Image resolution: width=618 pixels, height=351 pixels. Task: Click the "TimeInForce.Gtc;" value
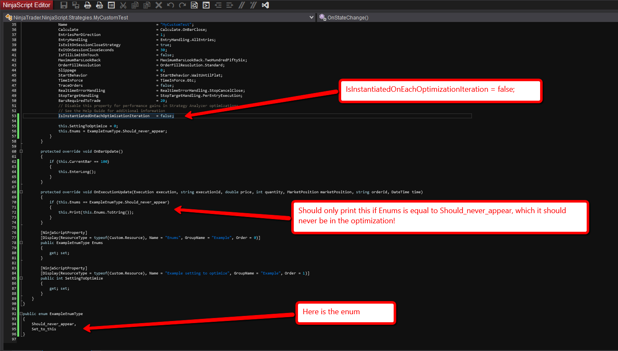click(178, 80)
